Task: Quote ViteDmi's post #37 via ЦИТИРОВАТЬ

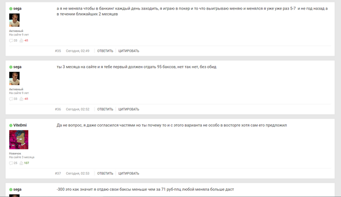Action: (129, 173)
